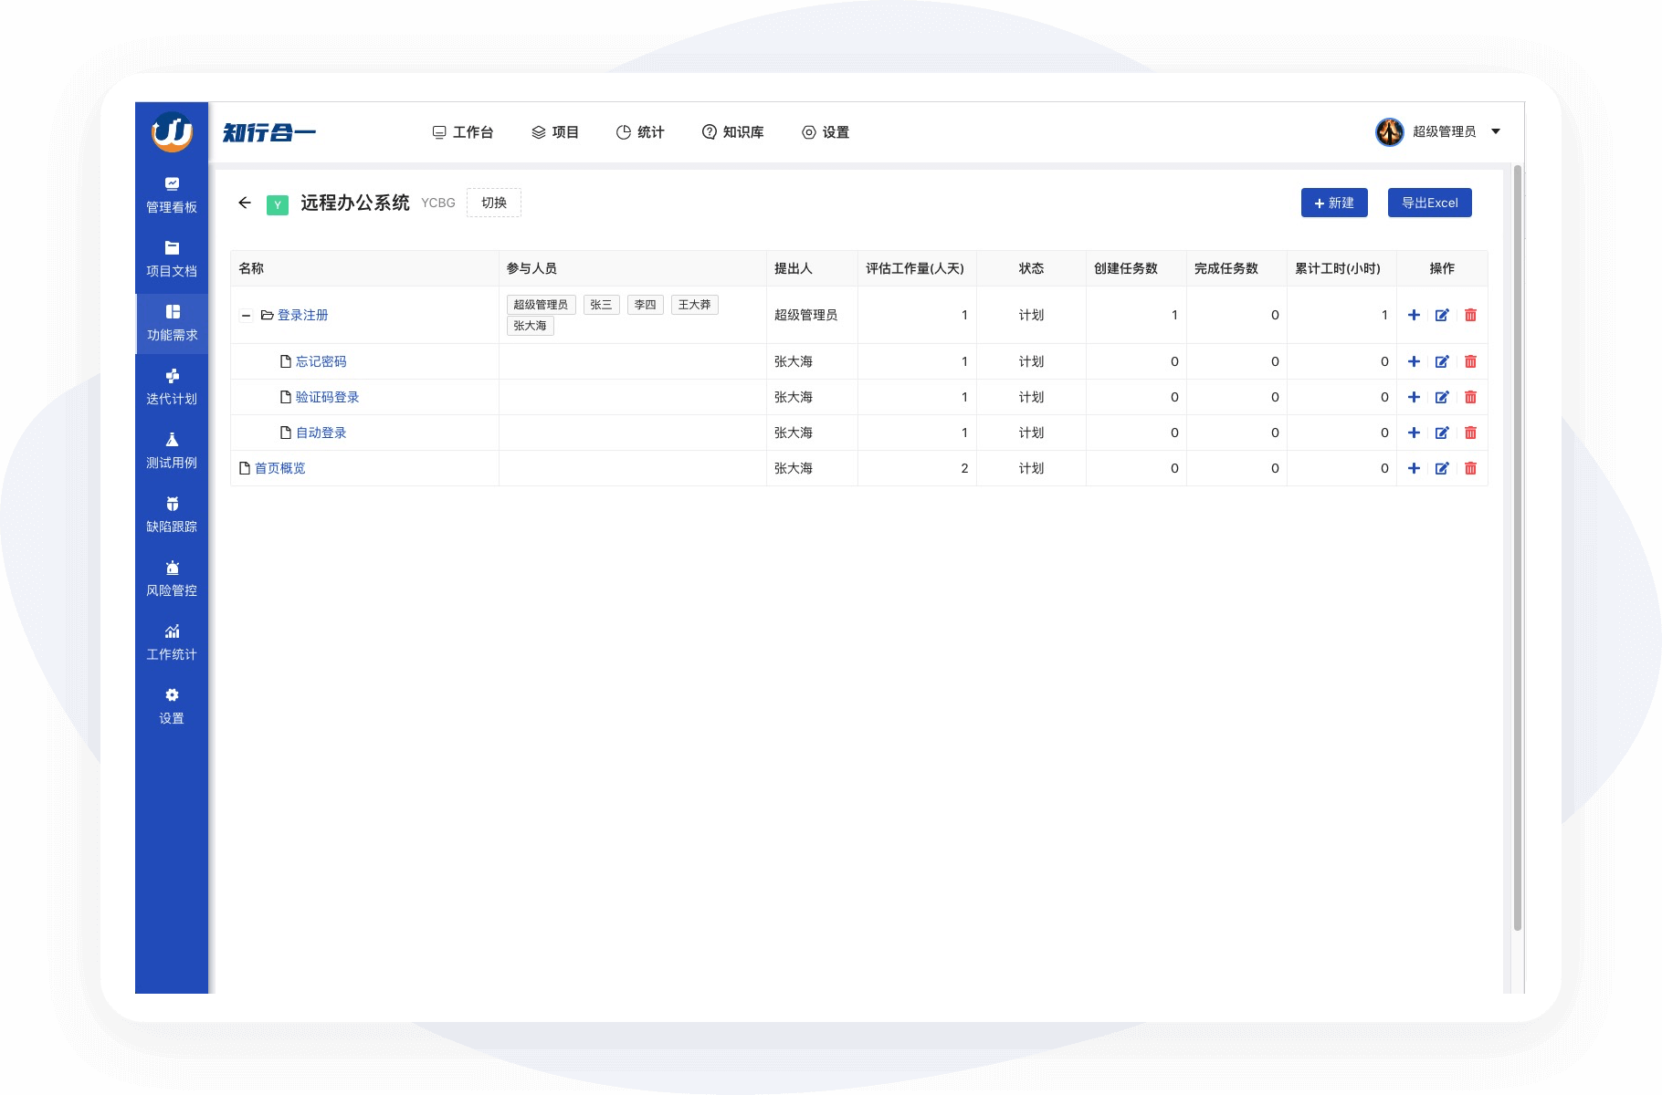Switch to 知识库 in top navigation
1662x1095 pixels.
pos(733,132)
